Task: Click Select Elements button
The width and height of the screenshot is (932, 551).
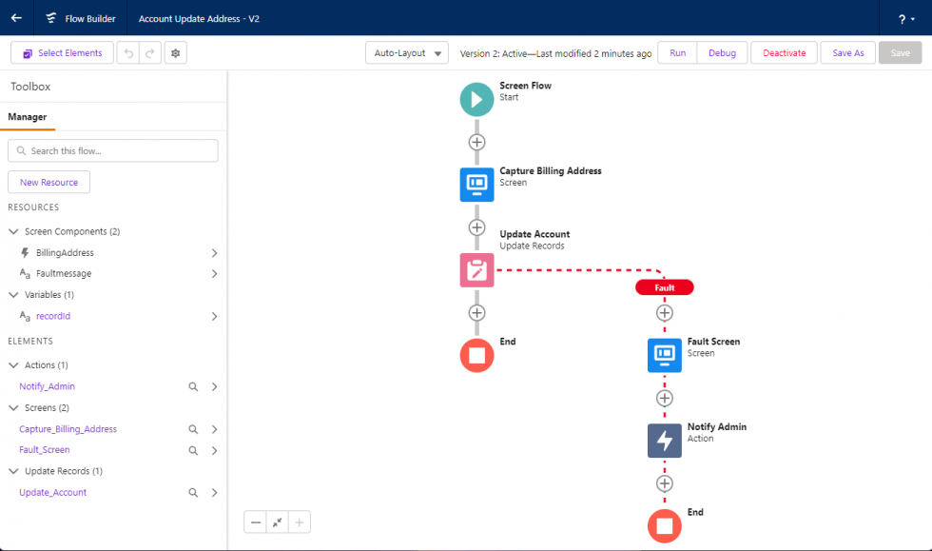Action: (62, 53)
